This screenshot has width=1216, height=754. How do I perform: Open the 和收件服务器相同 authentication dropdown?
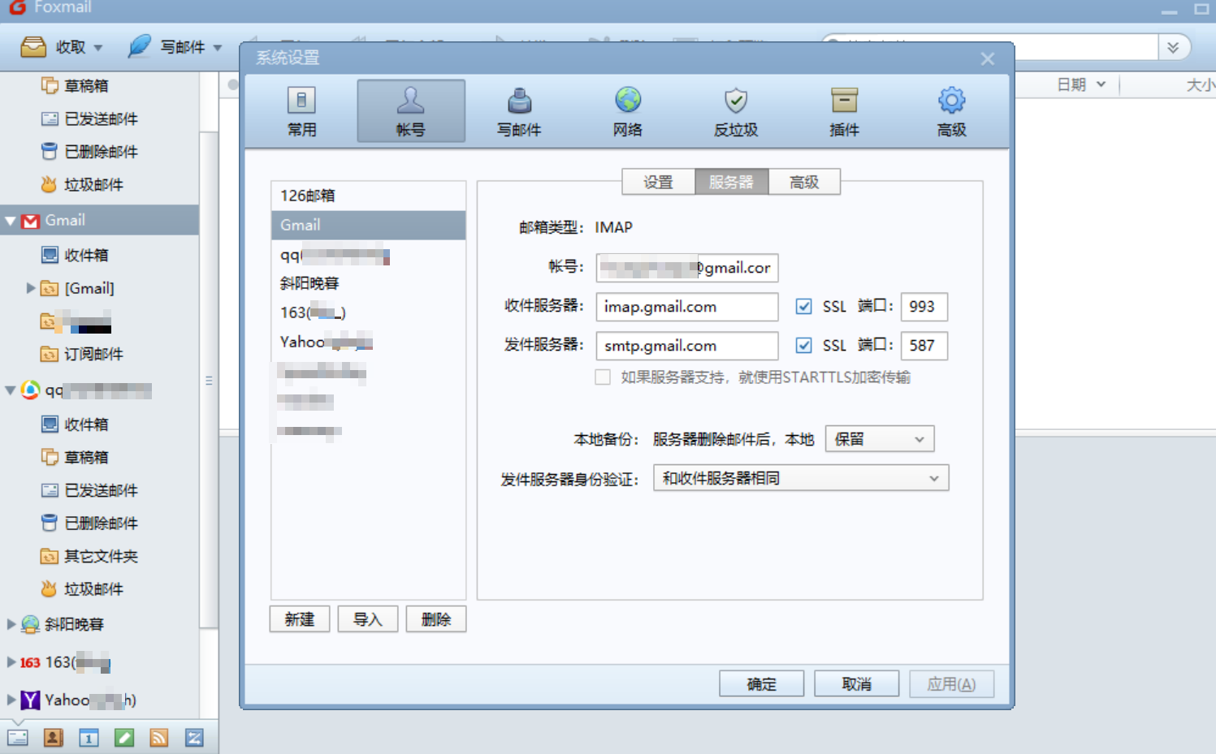[x=801, y=478]
